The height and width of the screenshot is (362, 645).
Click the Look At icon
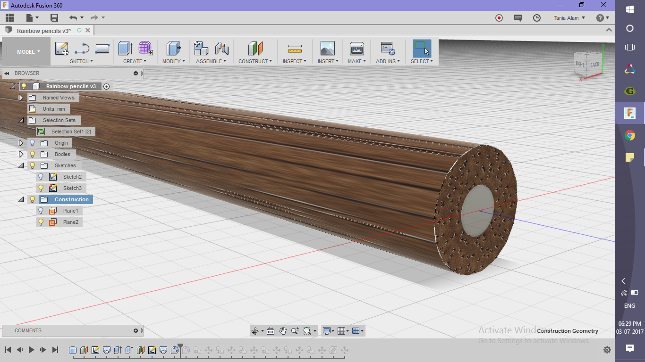pyautogui.click(x=271, y=331)
